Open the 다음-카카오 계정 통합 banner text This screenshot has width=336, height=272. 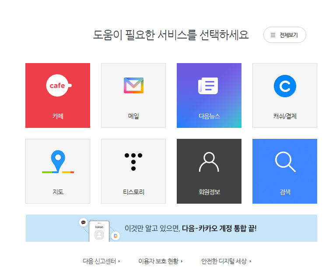pyautogui.click(x=190, y=228)
